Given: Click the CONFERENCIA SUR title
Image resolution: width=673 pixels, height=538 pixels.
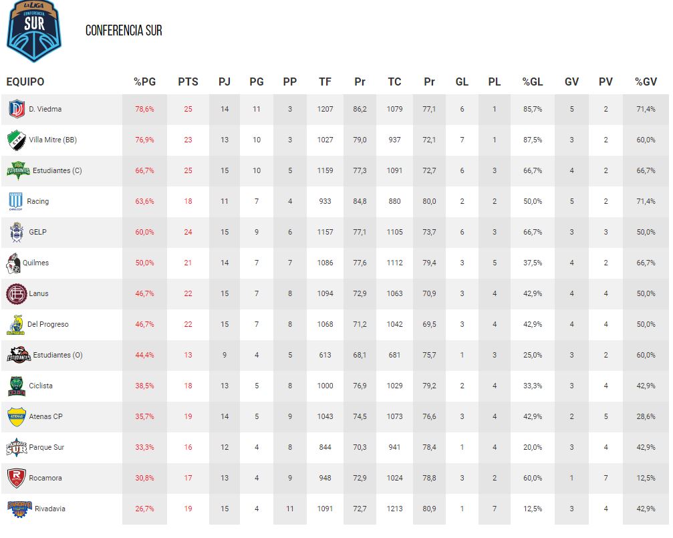Looking at the screenshot, I should coord(124,30).
